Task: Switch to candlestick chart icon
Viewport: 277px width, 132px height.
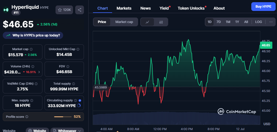Action: tap(161, 22)
